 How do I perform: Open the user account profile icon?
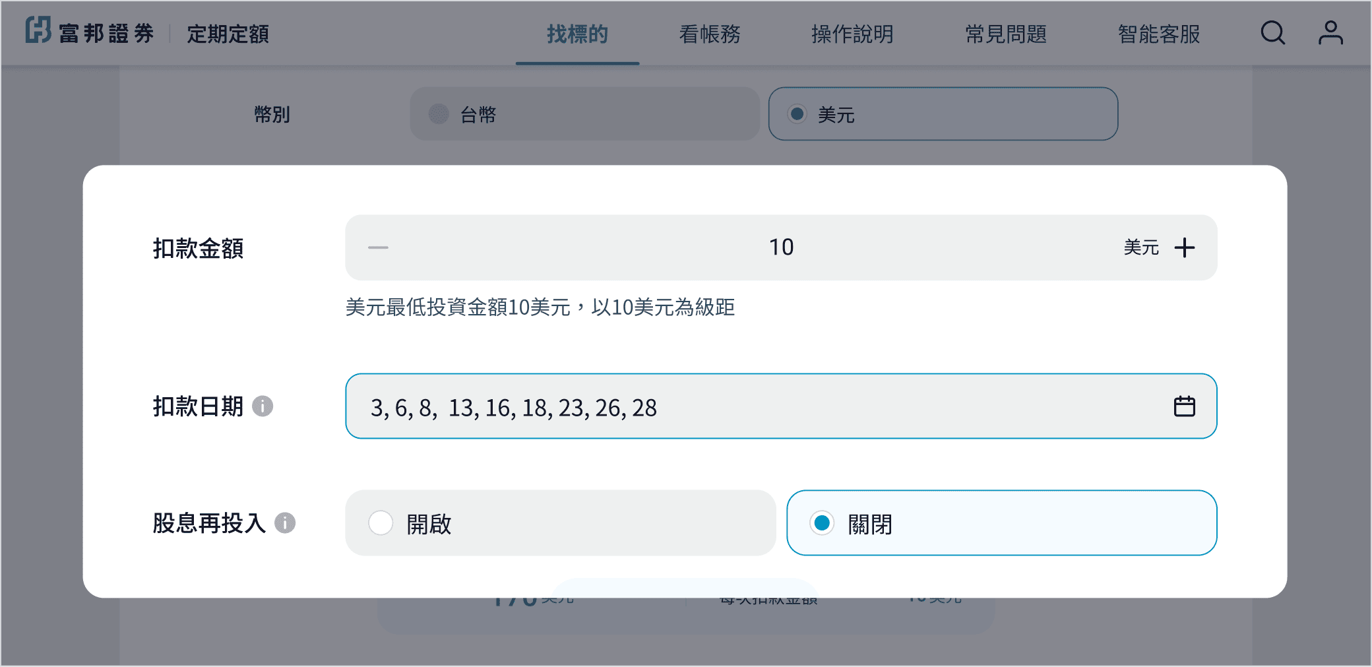(1330, 32)
